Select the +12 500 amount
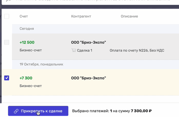Screen dimensions: 179x117 pos(27,42)
